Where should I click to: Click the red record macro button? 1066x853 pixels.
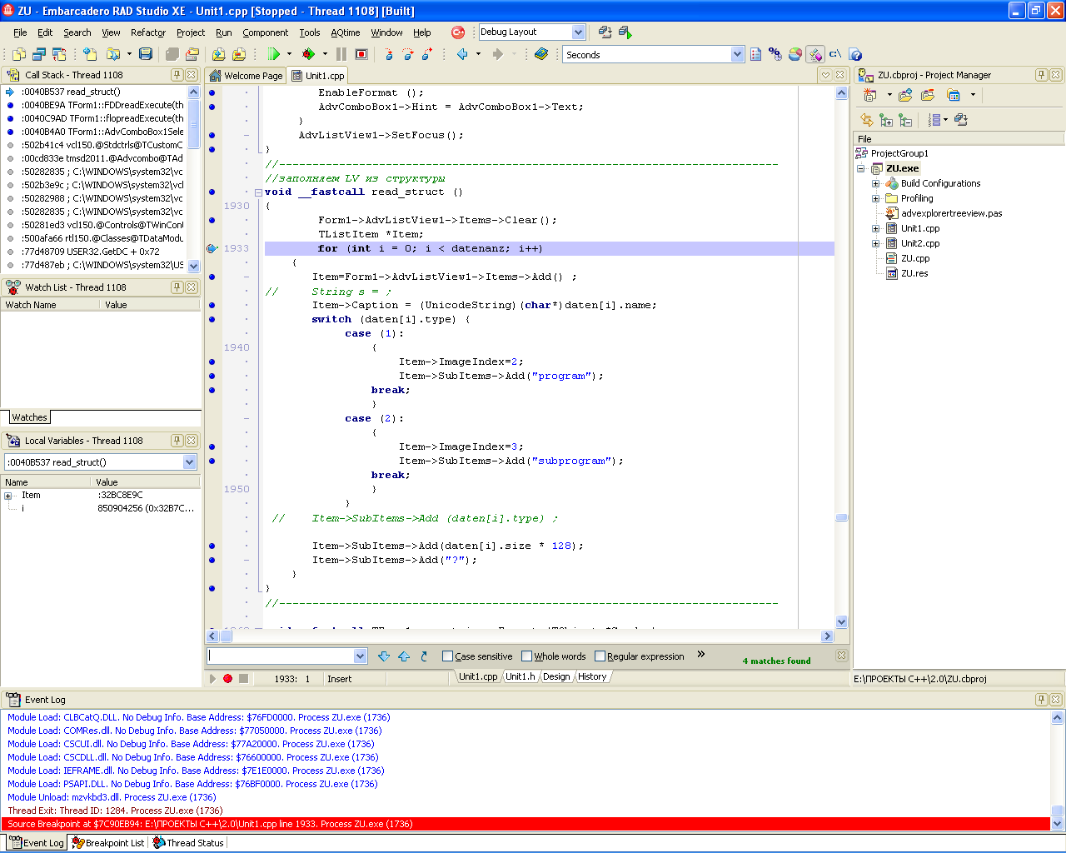click(x=227, y=679)
